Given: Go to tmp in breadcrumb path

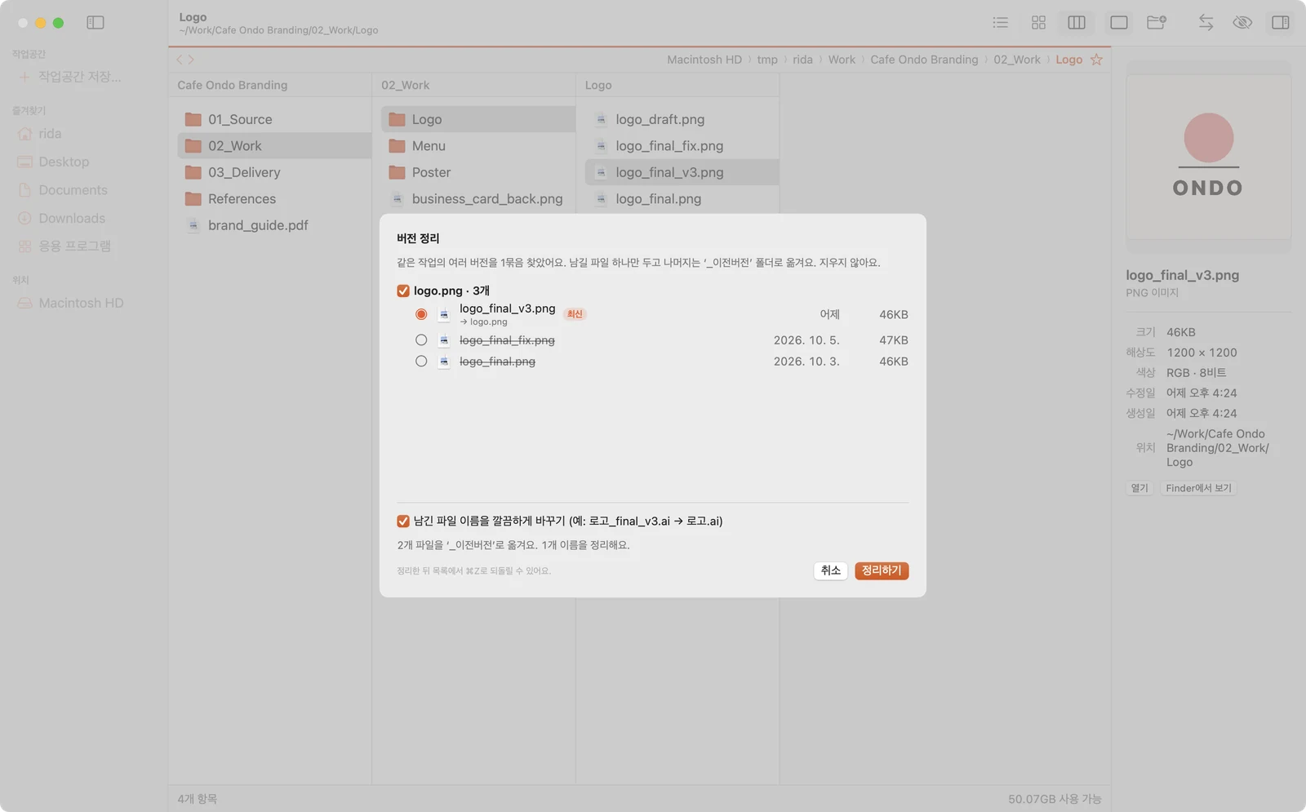Looking at the screenshot, I should tap(767, 60).
